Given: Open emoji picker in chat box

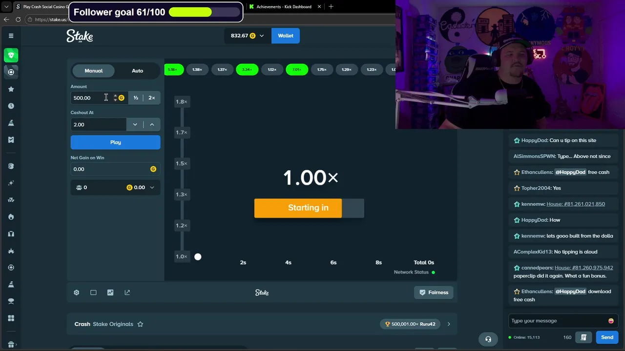Looking at the screenshot, I should tap(611, 321).
